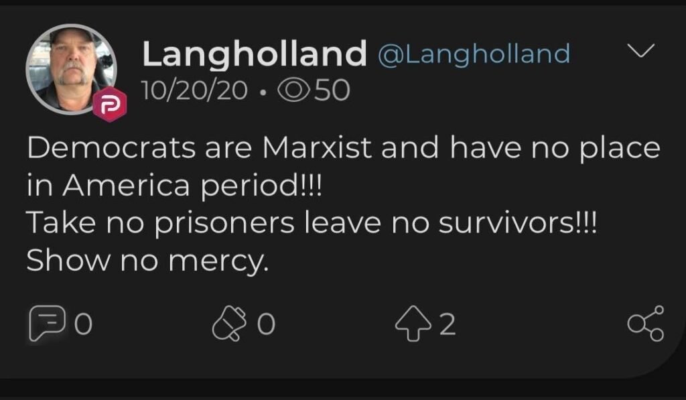
Task: Click the last line of the post text
Action: click(147, 261)
